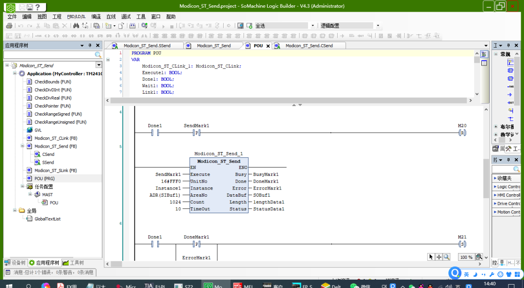Click the add object toolbar icon

tap(108, 26)
